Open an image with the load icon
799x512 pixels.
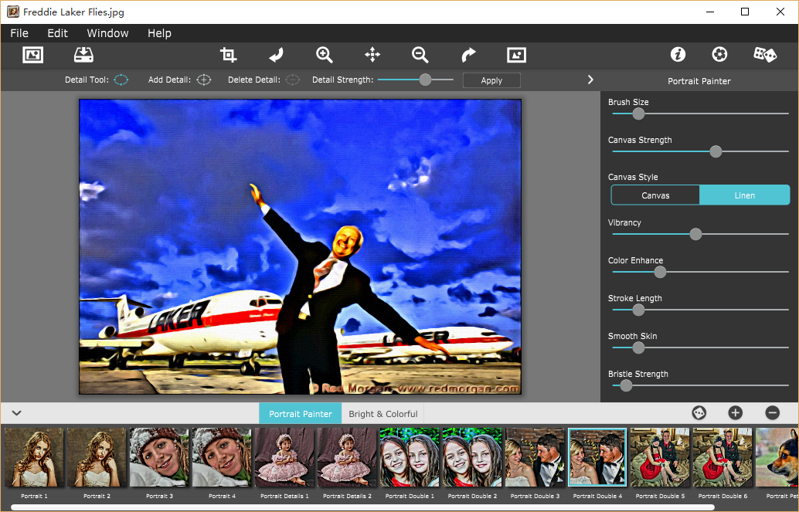tap(32, 54)
